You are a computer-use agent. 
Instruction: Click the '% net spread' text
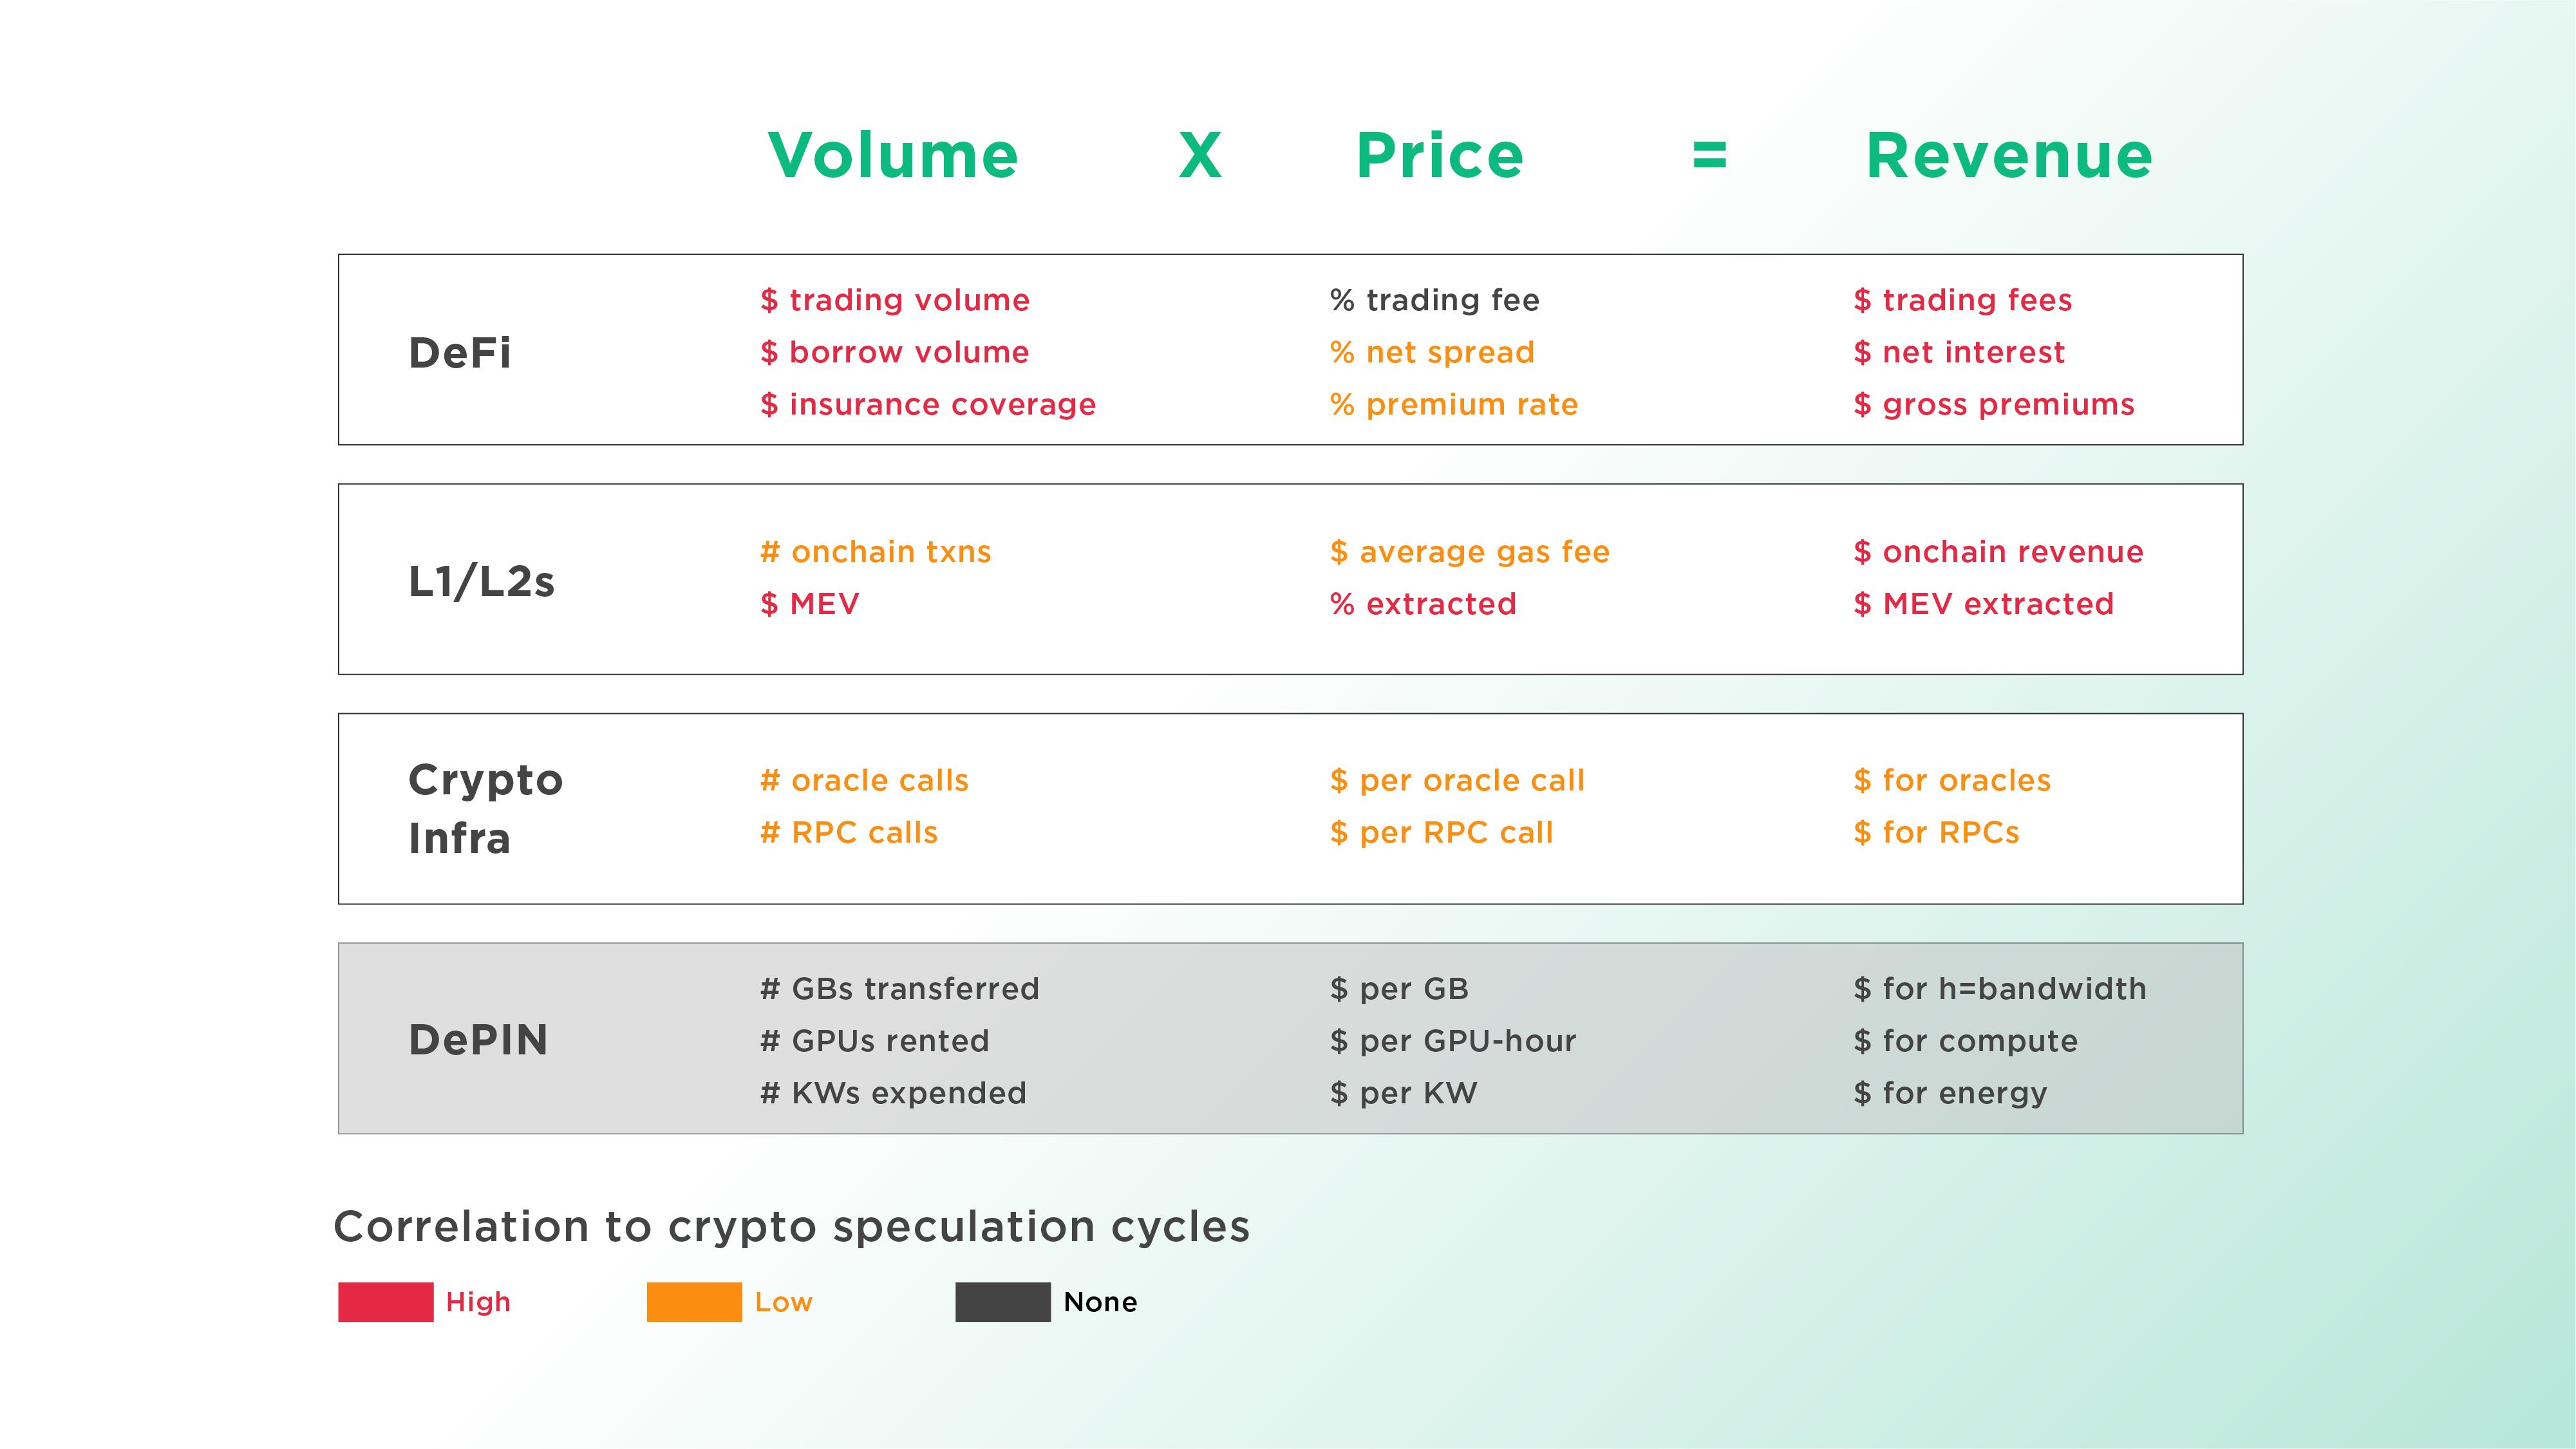1432,352
